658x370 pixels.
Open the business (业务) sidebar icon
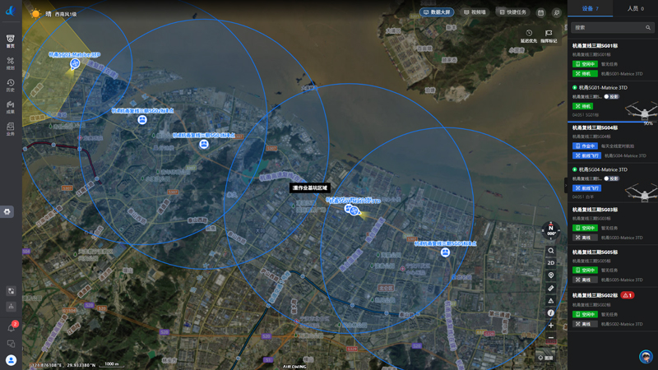[11, 129]
